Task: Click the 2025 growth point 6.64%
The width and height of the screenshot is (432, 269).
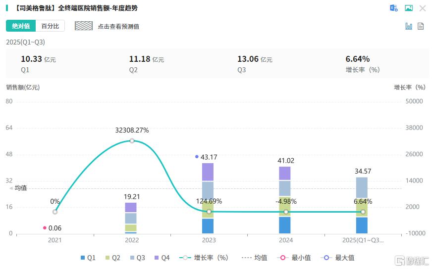Action: point(363,212)
